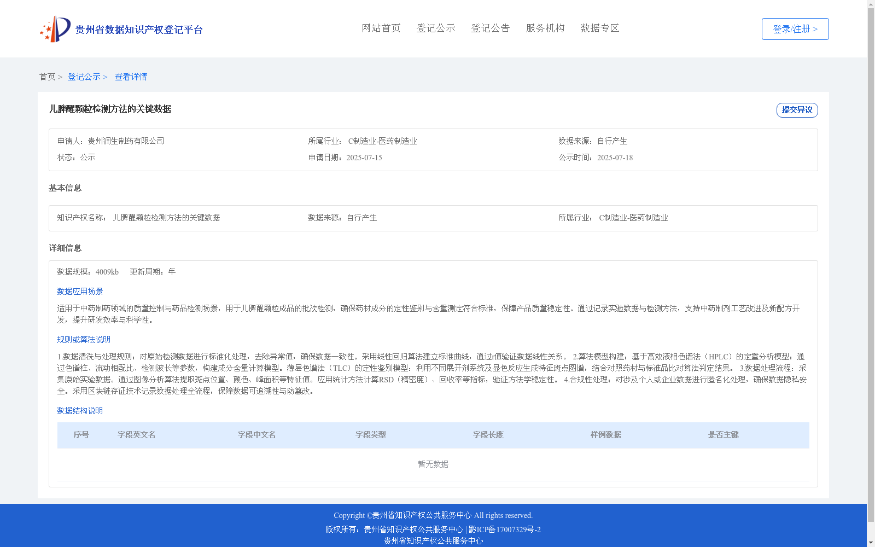875x547 pixels.
Task: Click the 详细信息 section heading
Action: click(65, 248)
